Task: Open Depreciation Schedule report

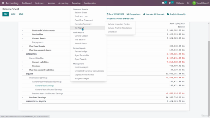Action: (84, 75)
